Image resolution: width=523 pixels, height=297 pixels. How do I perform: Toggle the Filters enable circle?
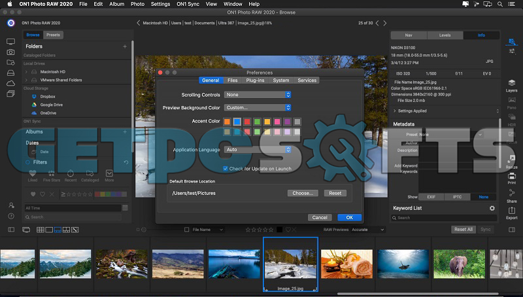(x=27, y=162)
